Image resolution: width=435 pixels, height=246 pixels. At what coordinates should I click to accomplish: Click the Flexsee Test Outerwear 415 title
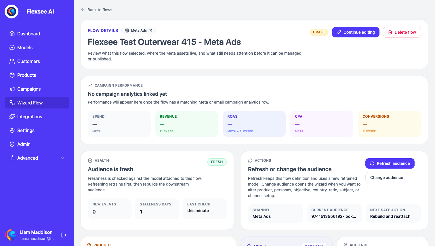[164, 42]
